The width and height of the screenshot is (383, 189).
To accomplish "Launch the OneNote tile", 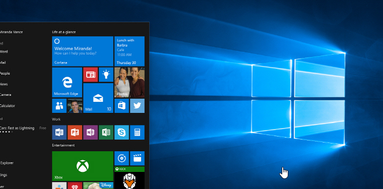I will (90, 133).
